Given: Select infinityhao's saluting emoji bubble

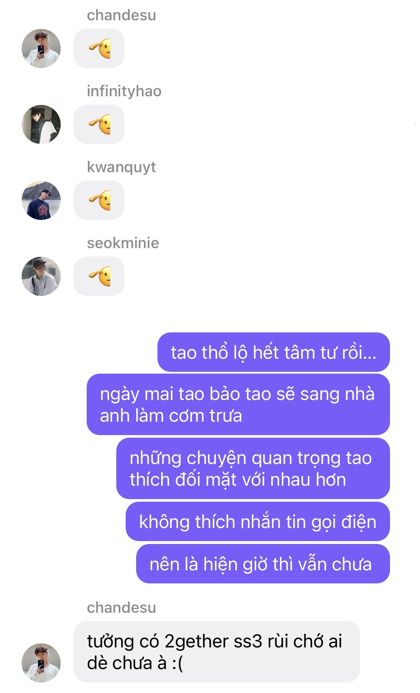Looking at the screenshot, I should 99,124.
